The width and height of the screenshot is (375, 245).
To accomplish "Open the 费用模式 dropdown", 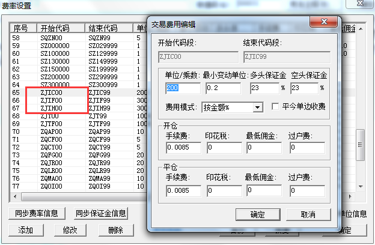I will click(258, 107).
